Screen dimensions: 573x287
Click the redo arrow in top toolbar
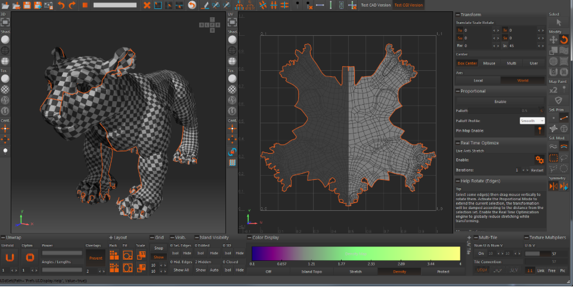tap(72, 5)
